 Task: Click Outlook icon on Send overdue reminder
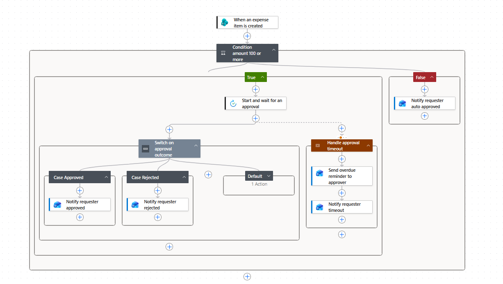pos(320,173)
